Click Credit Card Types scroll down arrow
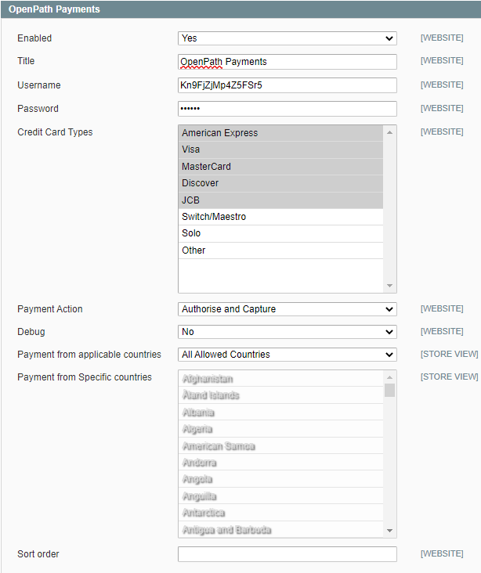This screenshot has width=481, height=573. coord(389,286)
